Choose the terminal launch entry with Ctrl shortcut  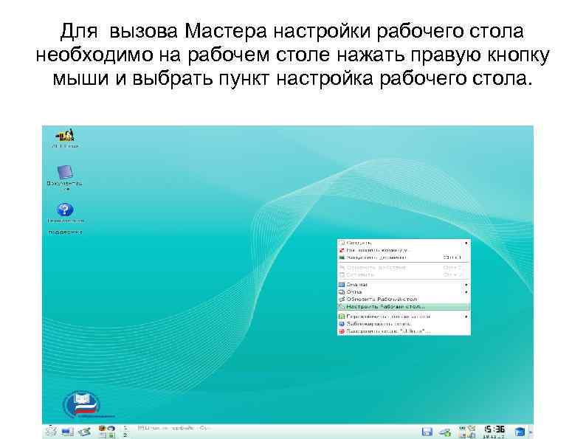tap(404, 257)
